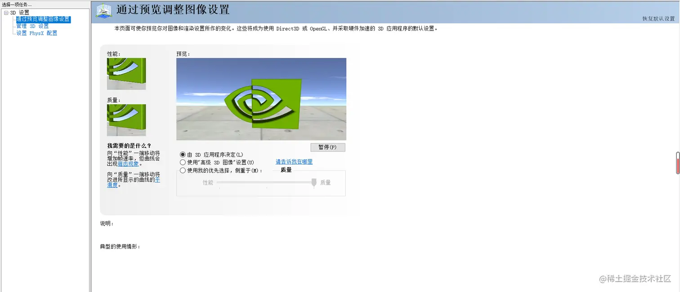Click the 典型的使用情形： label
The height and width of the screenshot is (292, 680).
point(120,247)
